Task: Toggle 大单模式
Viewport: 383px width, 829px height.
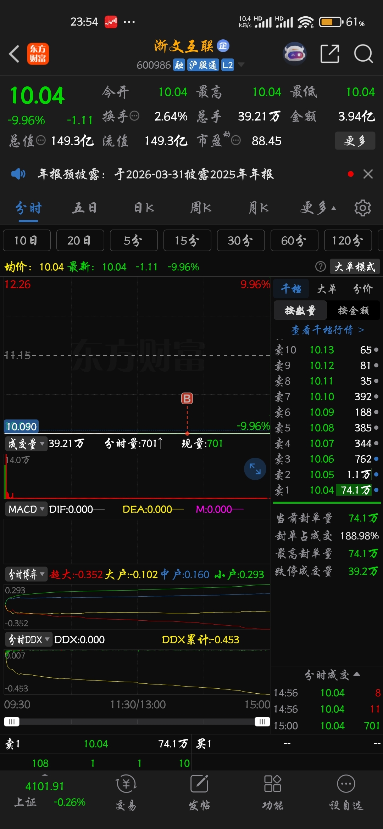Action: pos(355,266)
